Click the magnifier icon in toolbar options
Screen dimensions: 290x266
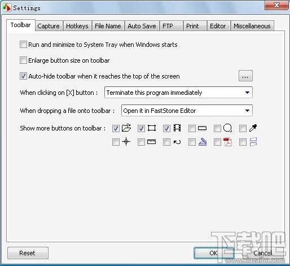coord(227,128)
